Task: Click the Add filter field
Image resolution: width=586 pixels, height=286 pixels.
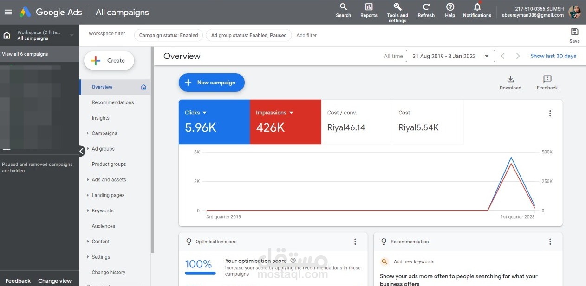Action: point(306,35)
